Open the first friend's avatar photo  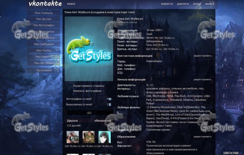[73, 137]
